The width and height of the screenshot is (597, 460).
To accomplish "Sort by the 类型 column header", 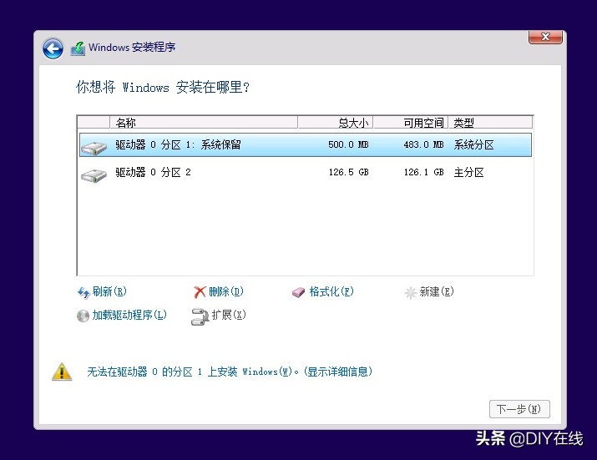I will point(490,123).
